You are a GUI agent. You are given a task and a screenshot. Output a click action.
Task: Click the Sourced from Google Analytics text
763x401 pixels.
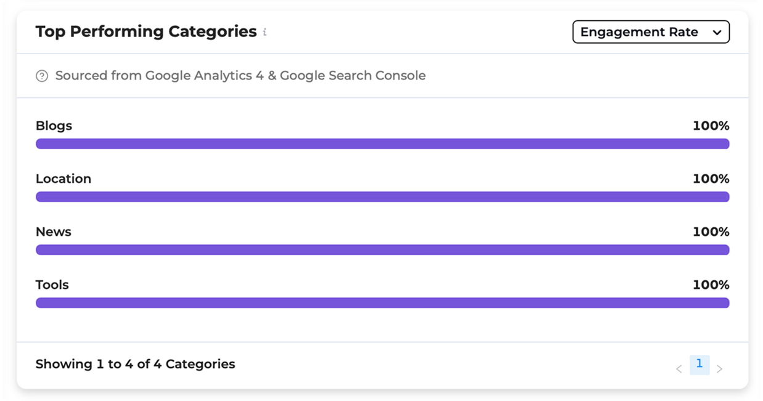coord(240,76)
